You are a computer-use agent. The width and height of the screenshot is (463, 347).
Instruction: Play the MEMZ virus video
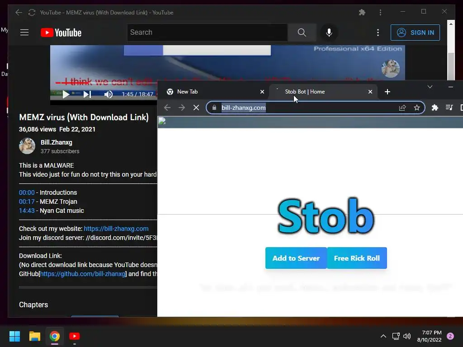tap(66, 94)
